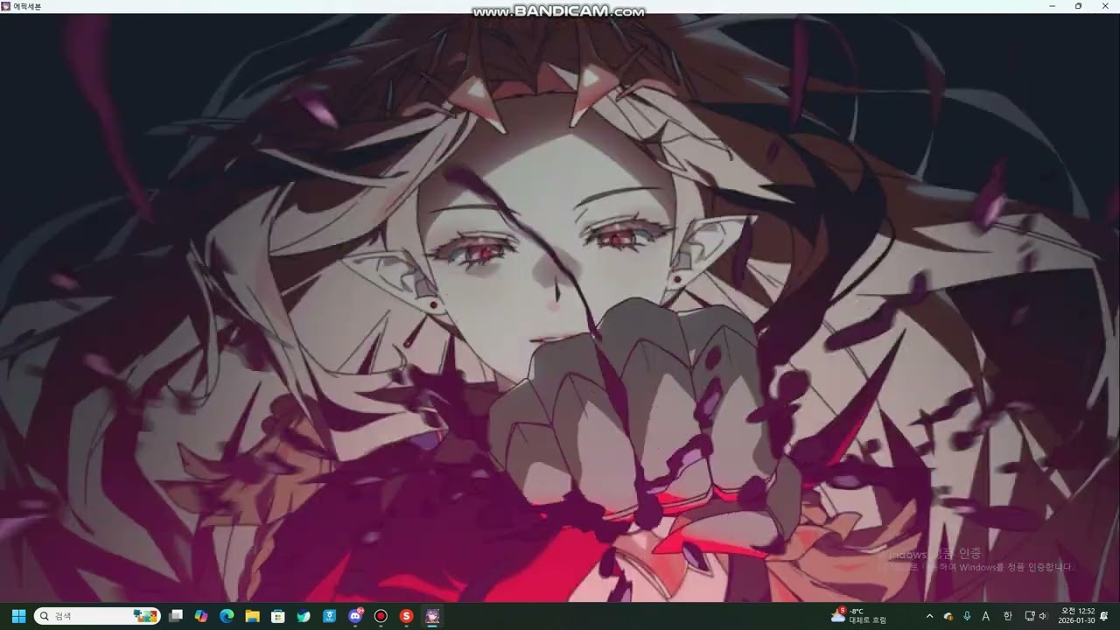Minimize the game window
The width and height of the screenshot is (1120, 630).
pyautogui.click(x=1053, y=6)
